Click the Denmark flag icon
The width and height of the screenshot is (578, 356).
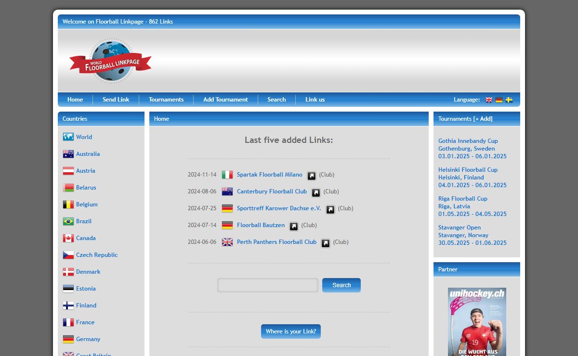pyautogui.click(x=68, y=271)
